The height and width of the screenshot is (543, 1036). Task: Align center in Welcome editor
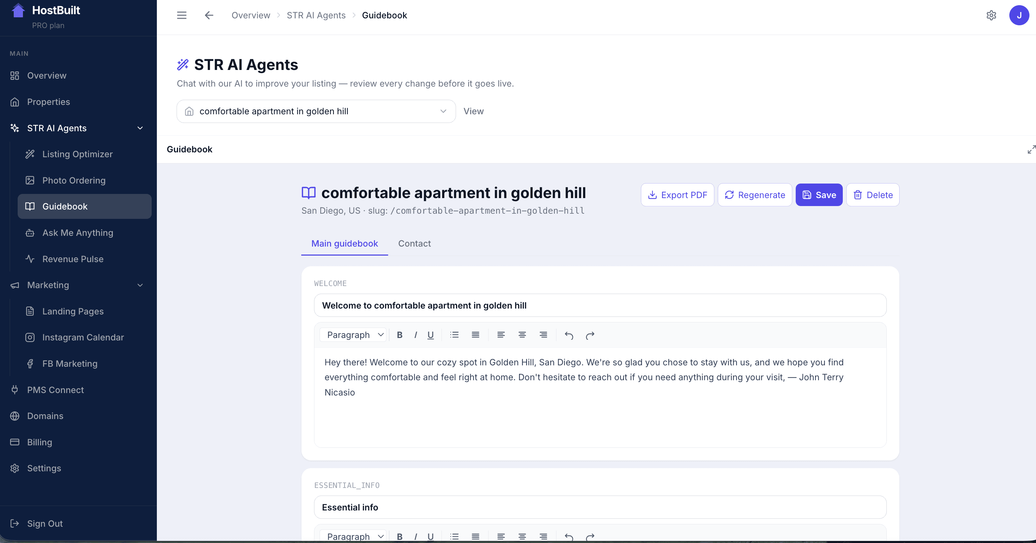click(522, 335)
